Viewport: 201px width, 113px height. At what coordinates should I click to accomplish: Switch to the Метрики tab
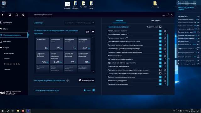click(119, 20)
